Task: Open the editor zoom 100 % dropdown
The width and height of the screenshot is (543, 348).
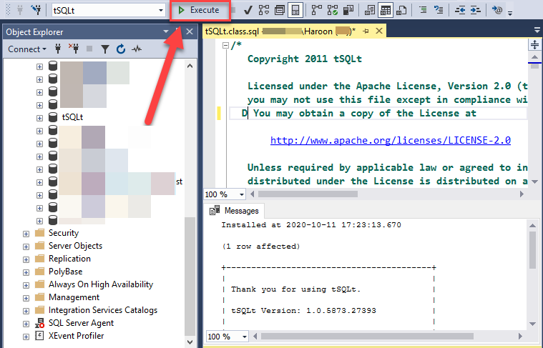Action: coord(242,194)
